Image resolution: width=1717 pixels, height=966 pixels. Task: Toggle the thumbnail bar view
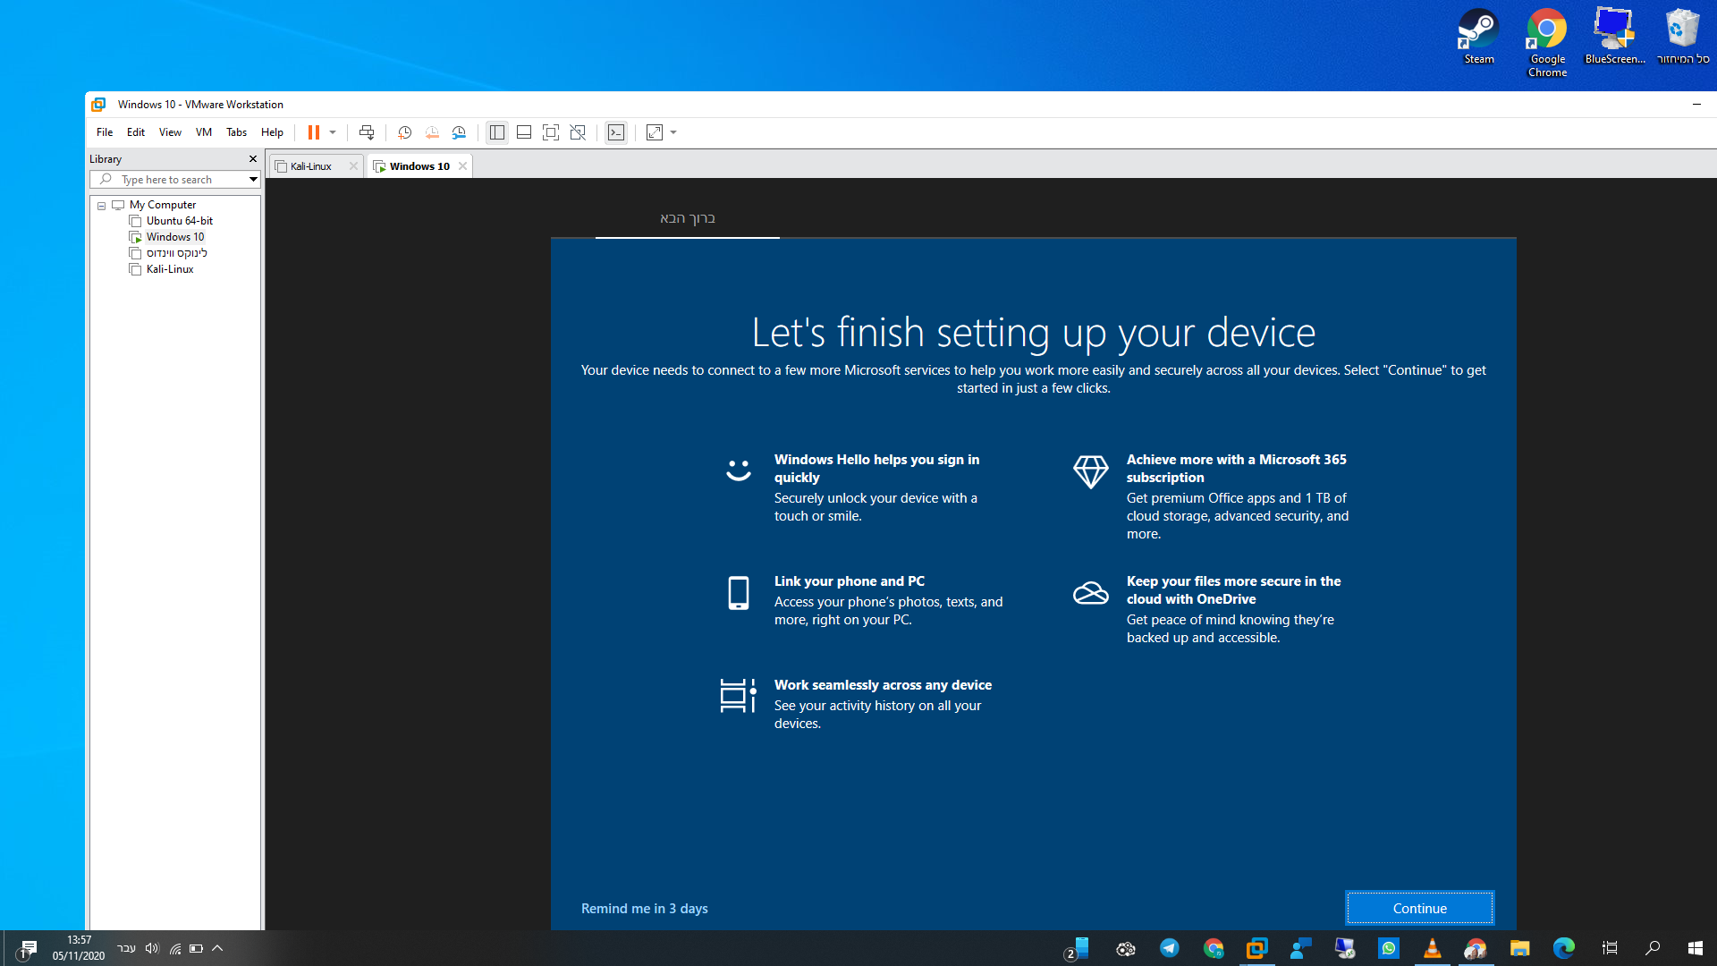tap(524, 132)
